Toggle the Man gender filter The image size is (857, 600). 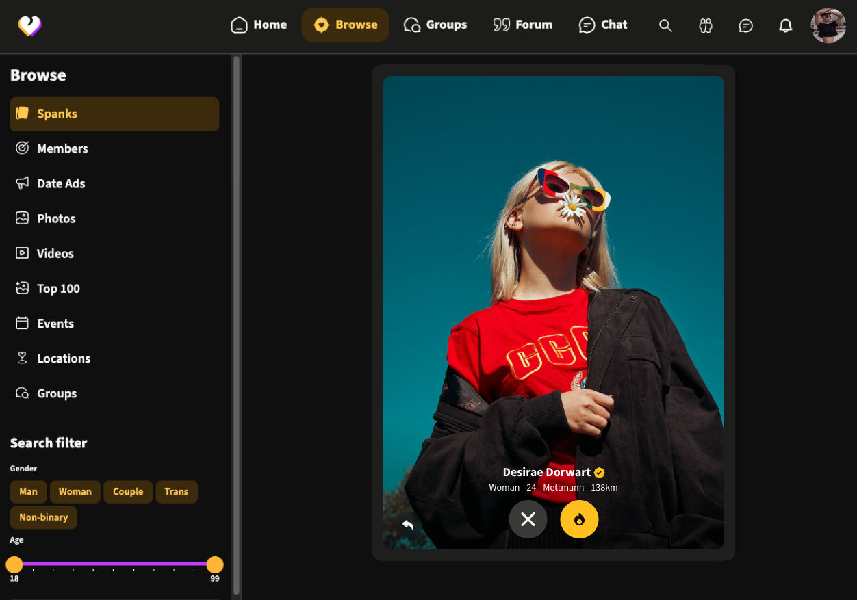[x=28, y=491]
